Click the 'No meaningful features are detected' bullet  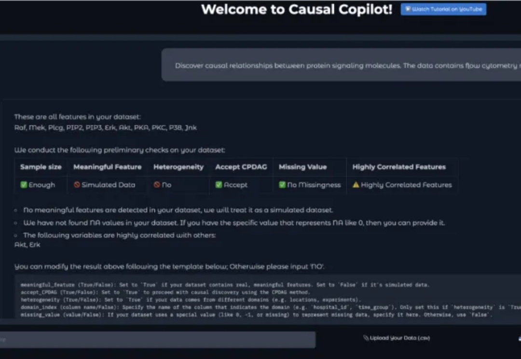point(178,210)
